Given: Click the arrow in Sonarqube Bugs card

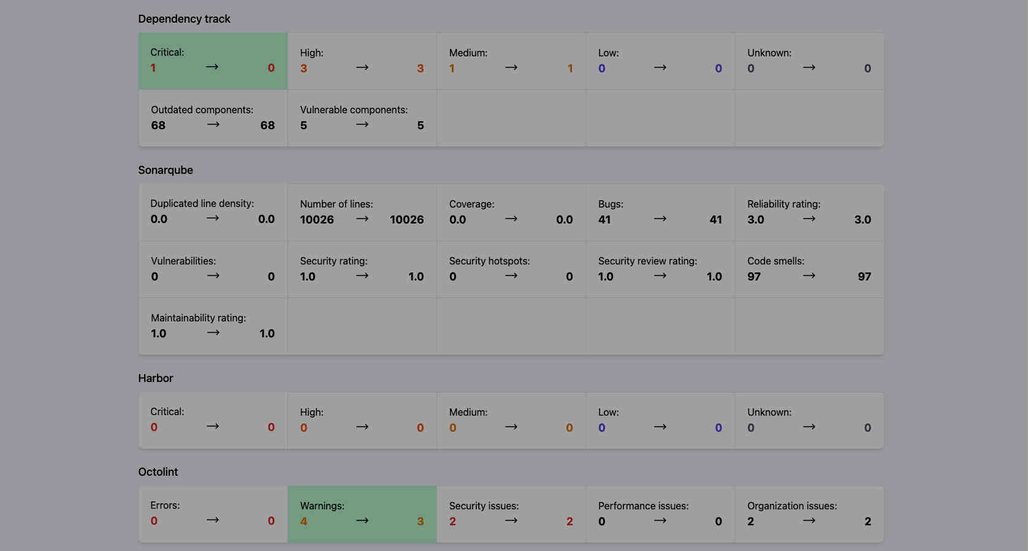Looking at the screenshot, I should (660, 219).
